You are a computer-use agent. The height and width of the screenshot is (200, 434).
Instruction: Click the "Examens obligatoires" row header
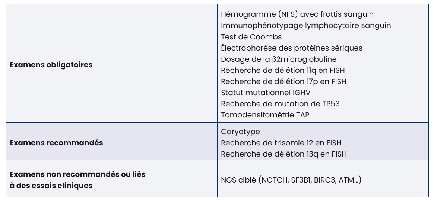51,65
